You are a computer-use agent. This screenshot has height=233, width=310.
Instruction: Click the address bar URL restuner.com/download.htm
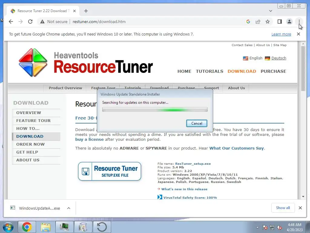[x=99, y=22]
